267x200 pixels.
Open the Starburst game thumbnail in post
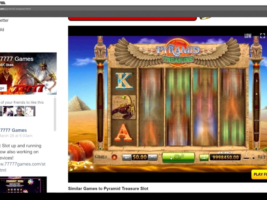tap(23, 184)
